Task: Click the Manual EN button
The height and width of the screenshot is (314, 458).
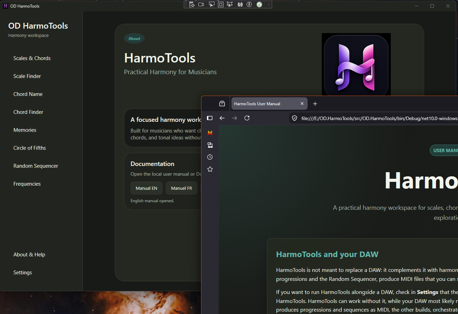Action: [147, 188]
